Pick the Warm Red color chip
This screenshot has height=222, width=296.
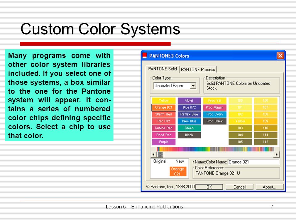tap(164, 114)
